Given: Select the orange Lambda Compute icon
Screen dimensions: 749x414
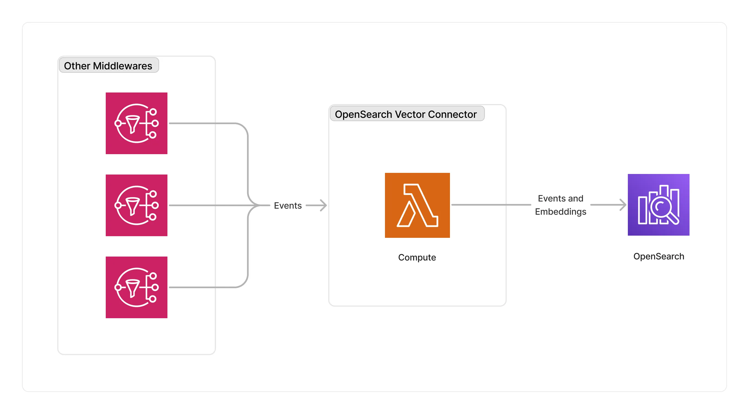Looking at the screenshot, I should (417, 205).
